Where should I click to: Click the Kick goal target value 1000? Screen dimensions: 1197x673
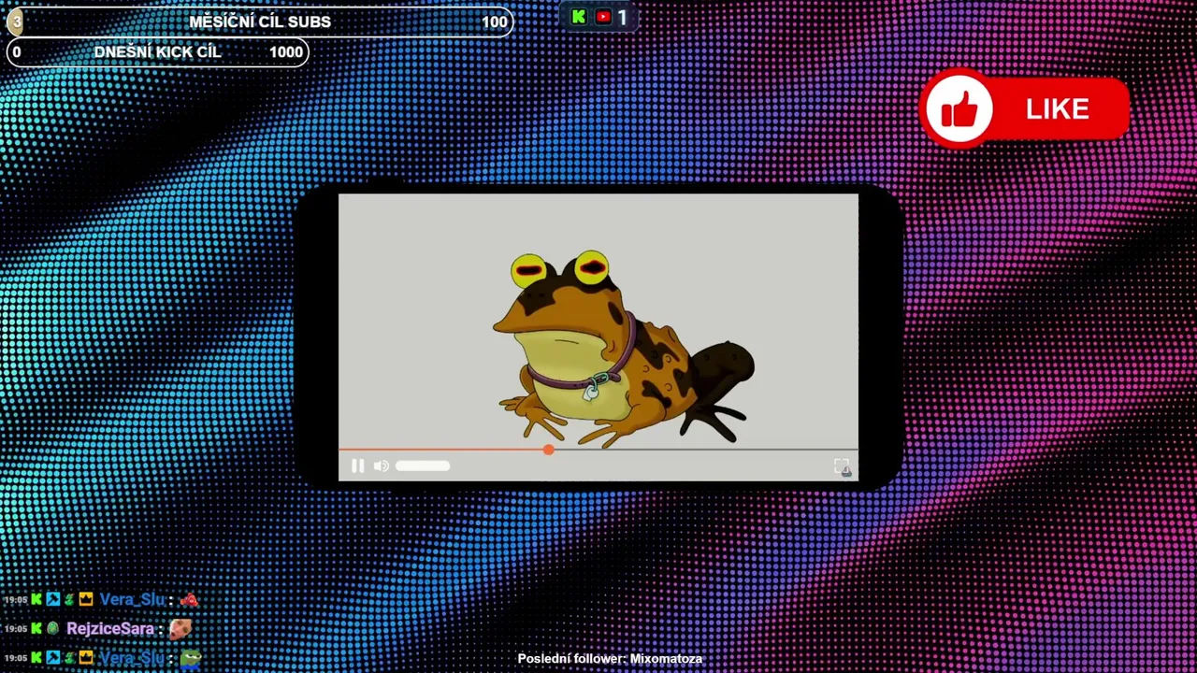[286, 51]
